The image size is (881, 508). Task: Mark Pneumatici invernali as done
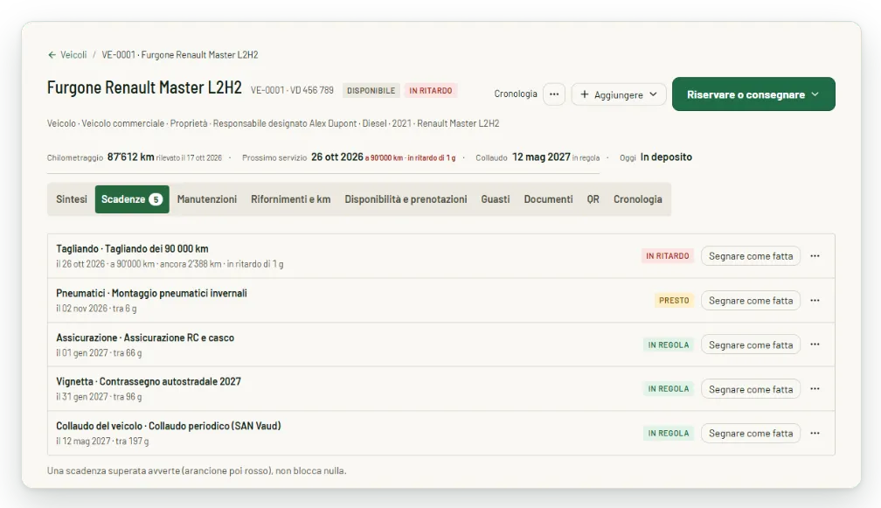[751, 301]
